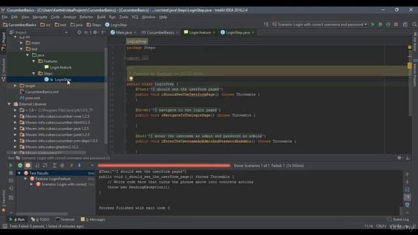This screenshot has height=235, width=418.
Task: Open the TODO tool window
Action: click(40, 219)
